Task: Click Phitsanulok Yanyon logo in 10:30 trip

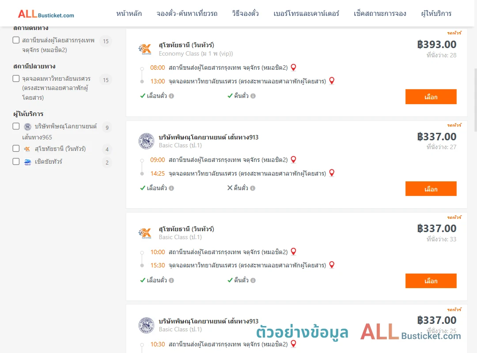Action: tap(146, 325)
